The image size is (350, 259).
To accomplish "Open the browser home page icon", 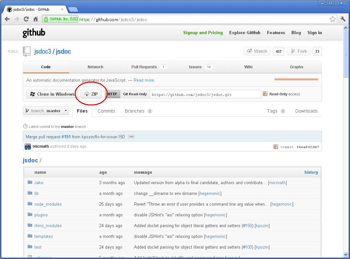I will tap(35, 19).
